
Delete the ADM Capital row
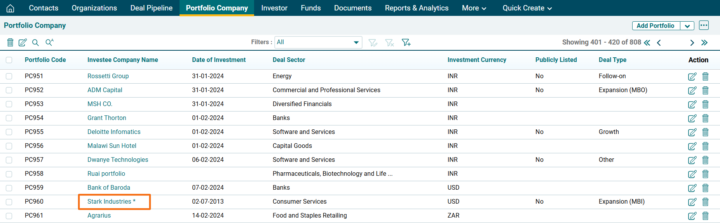pyautogui.click(x=705, y=91)
